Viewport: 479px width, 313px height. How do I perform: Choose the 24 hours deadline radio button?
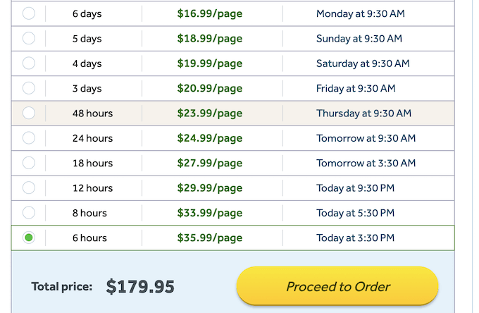click(x=29, y=138)
